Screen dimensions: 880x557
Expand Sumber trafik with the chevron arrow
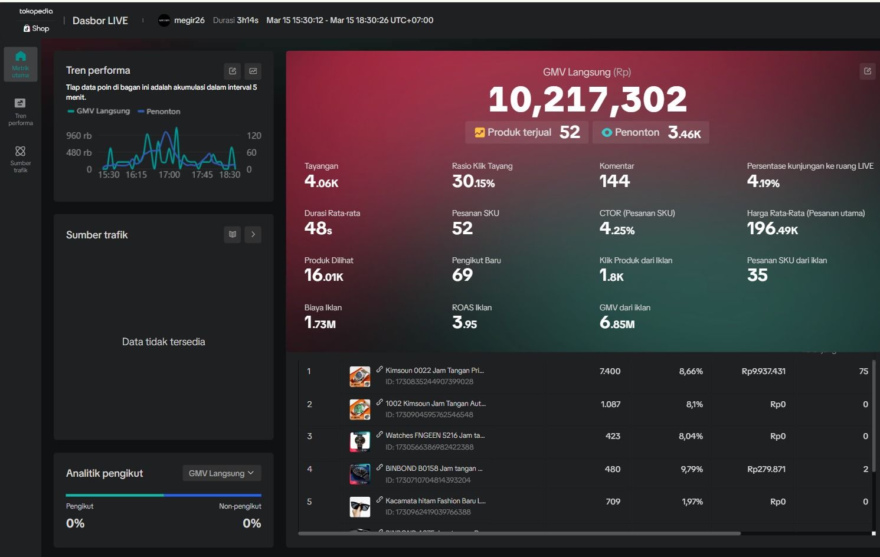point(253,234)
